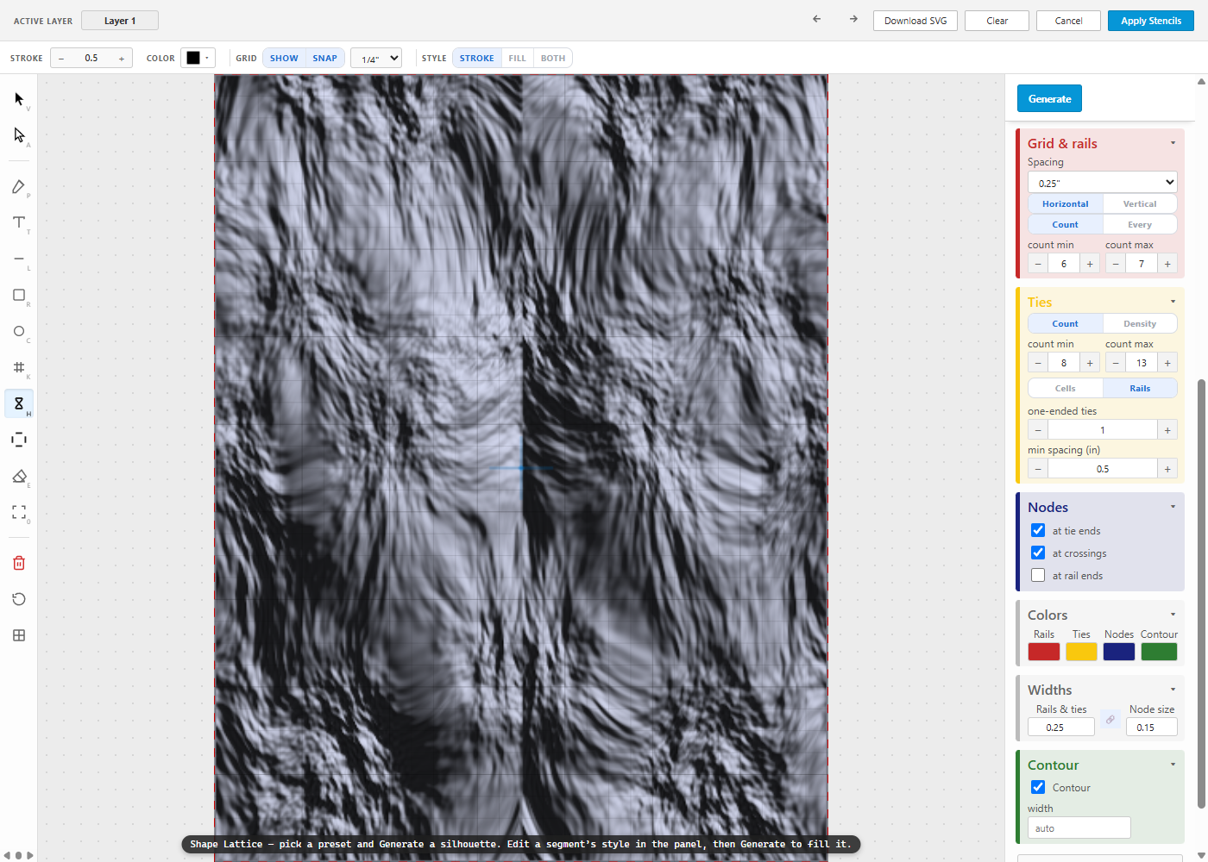
Task: Set style to BOTH
Action: point(553,59)
